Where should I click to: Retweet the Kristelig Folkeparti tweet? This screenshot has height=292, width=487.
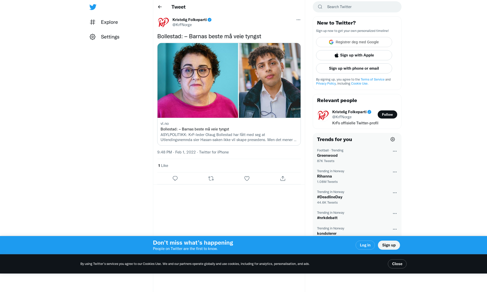coord(211,179)
